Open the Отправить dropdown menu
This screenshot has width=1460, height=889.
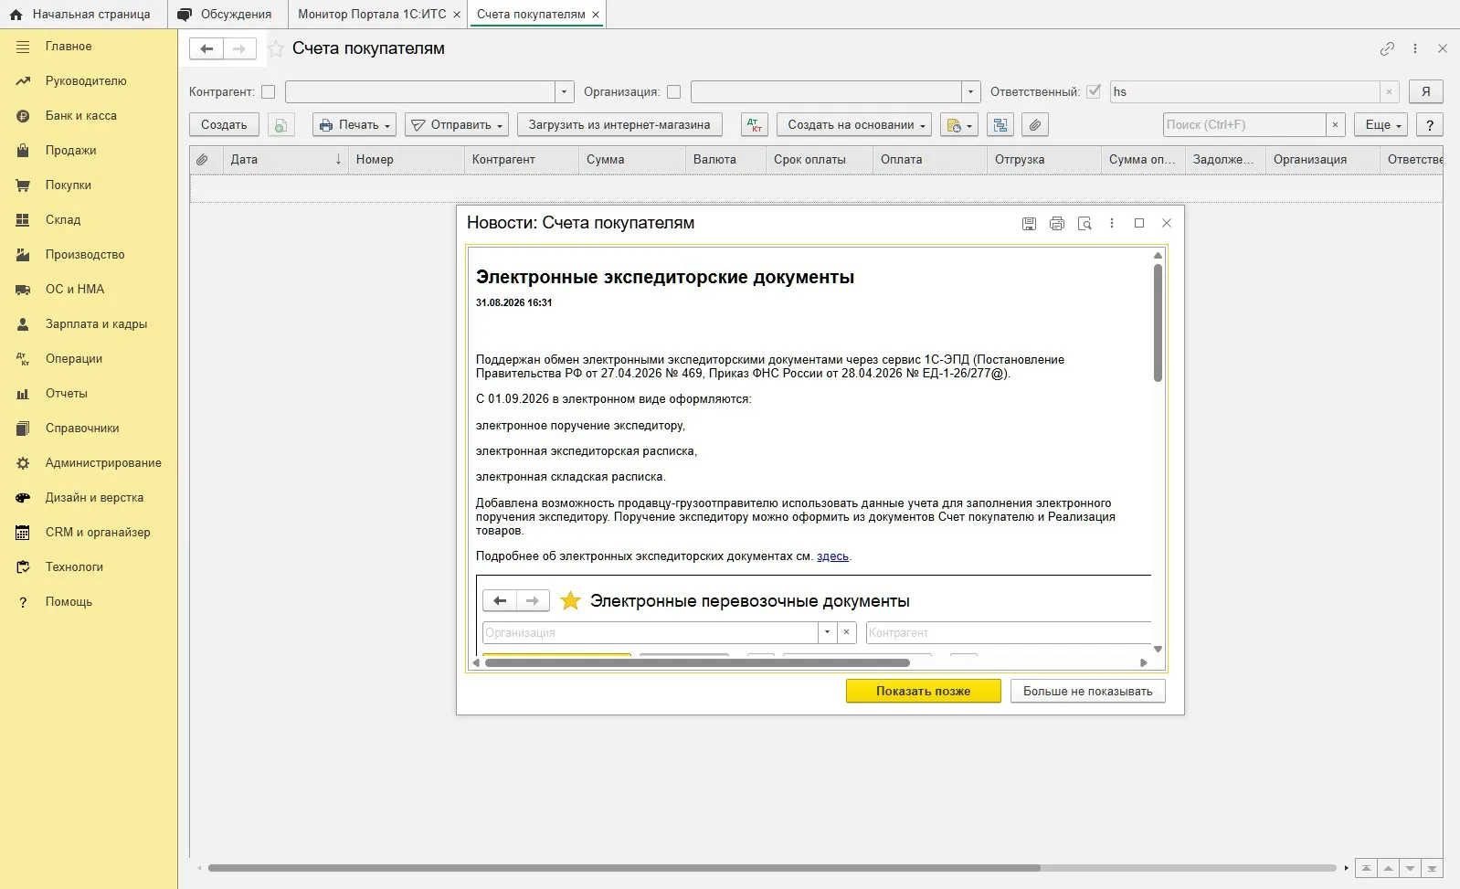(x=458, y=125)
